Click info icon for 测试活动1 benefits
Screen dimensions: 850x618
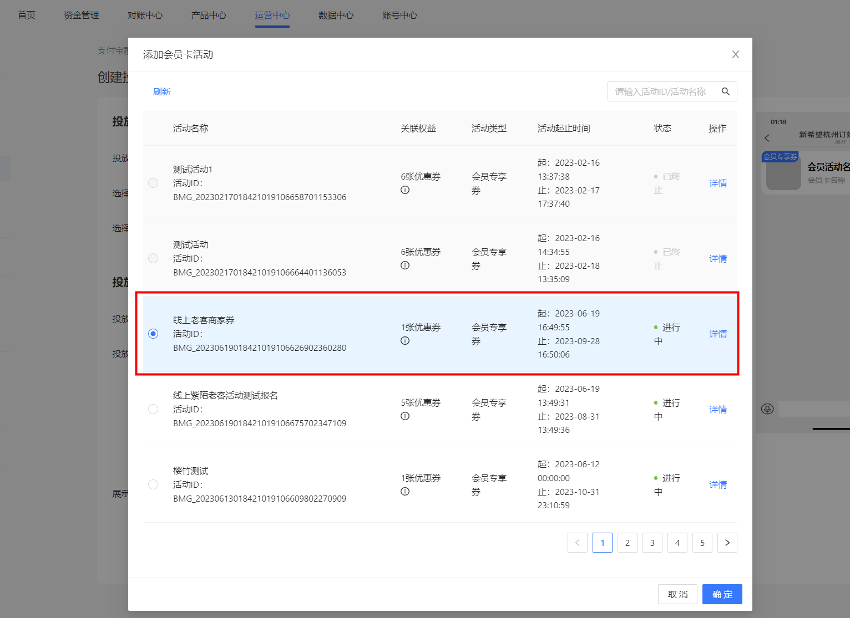point(405,190)
